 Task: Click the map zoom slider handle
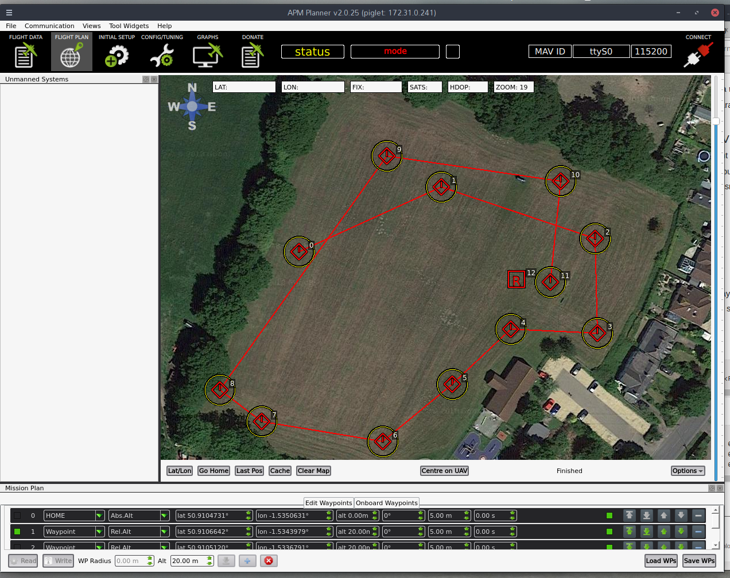[716, 121]
